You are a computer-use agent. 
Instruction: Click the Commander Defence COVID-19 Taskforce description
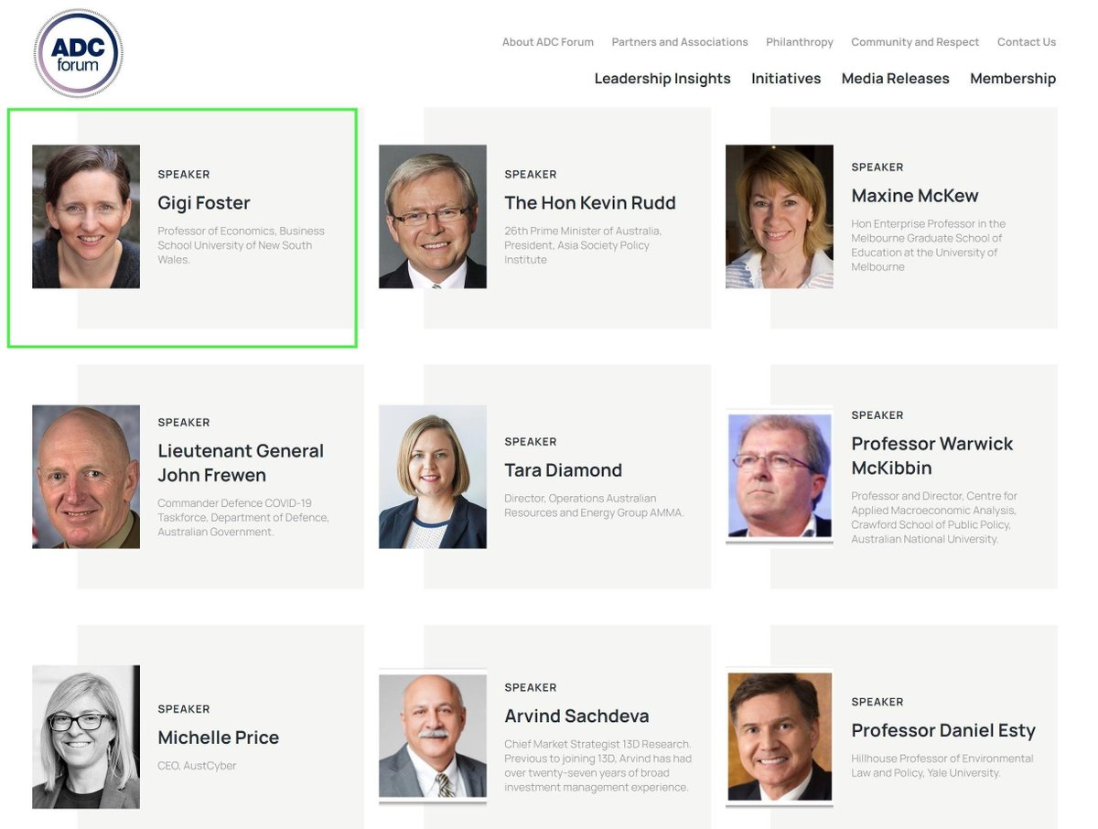(243, 517)
